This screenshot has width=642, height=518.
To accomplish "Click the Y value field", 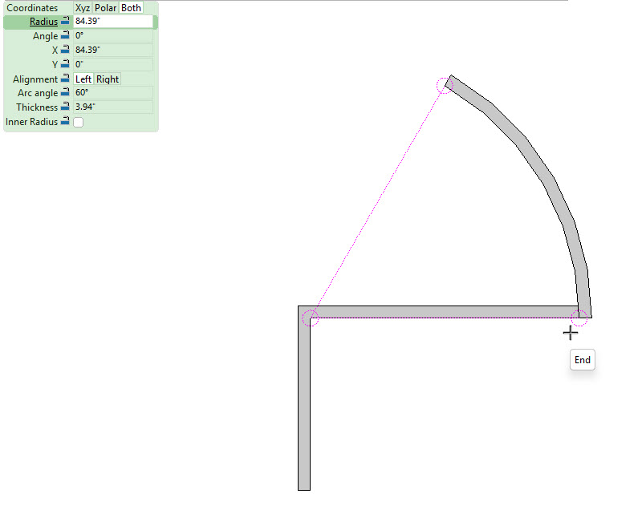I will point(113,64).
